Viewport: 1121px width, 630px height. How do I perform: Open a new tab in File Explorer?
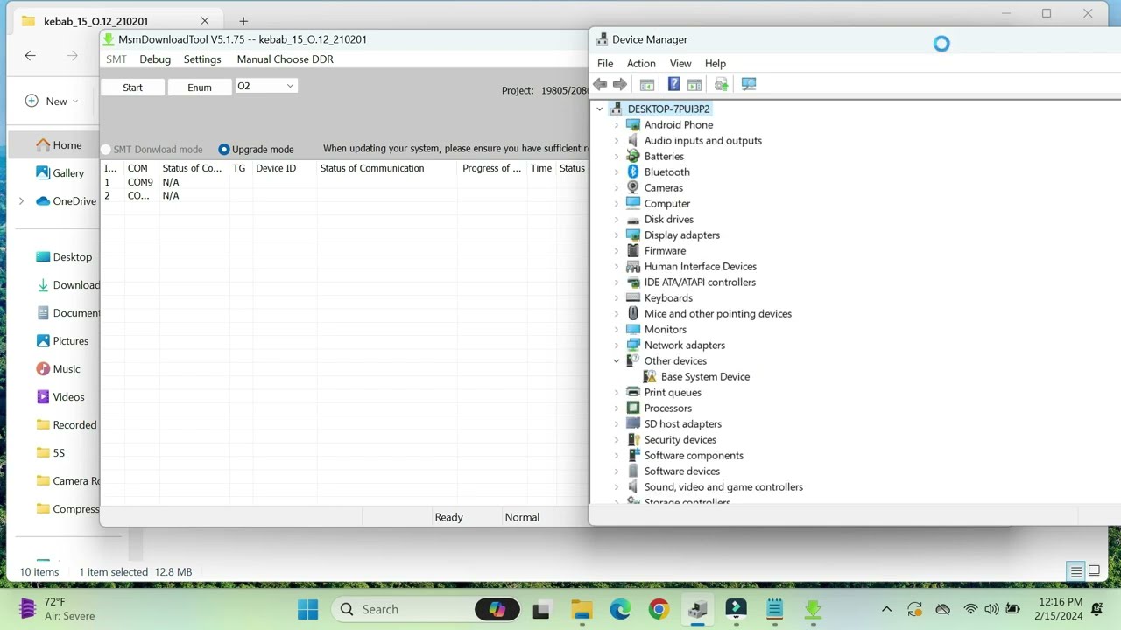(x=243, y=21)
